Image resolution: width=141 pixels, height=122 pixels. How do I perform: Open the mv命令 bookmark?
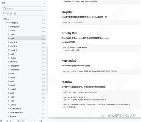(12, 81)
